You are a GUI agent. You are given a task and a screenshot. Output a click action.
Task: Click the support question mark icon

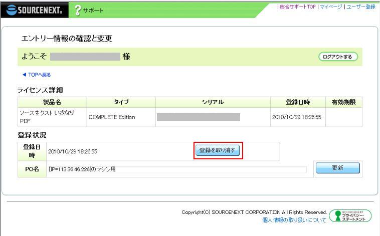coord(78,10)
